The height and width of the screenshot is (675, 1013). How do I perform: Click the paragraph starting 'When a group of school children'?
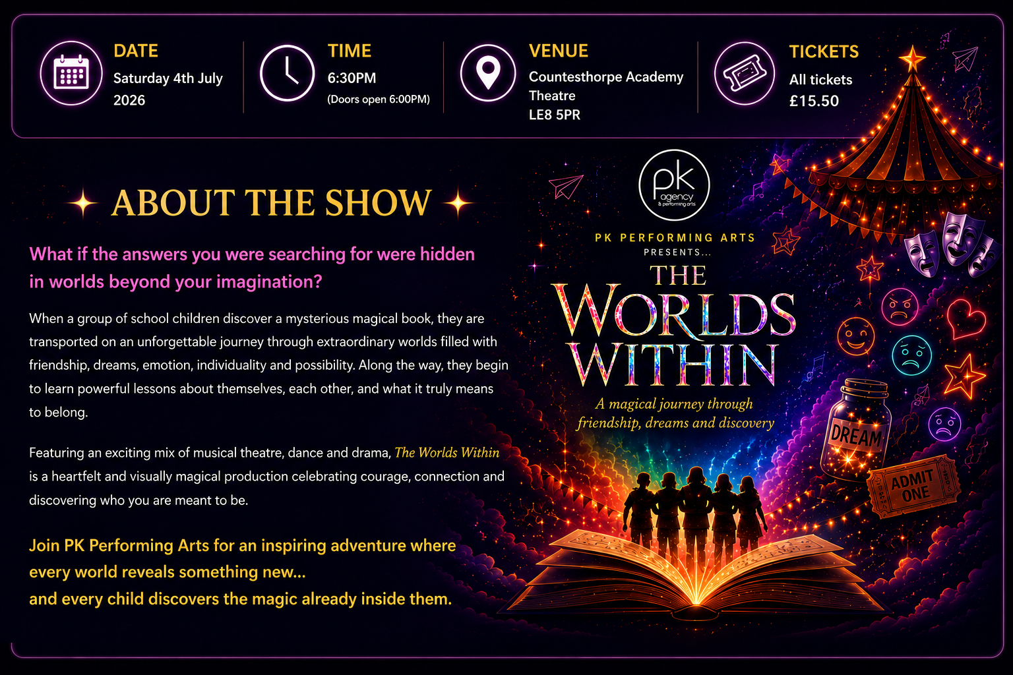268,365
